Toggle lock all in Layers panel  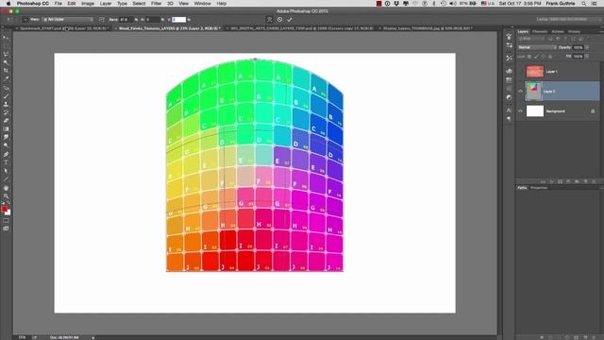click(x=550, y=57)
